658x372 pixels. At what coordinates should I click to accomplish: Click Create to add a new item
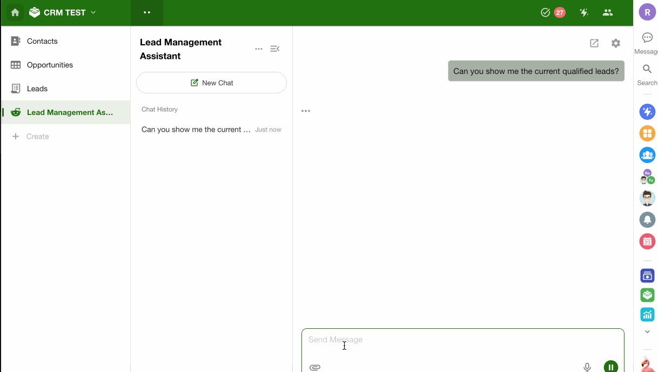click(x=37, y=137)
